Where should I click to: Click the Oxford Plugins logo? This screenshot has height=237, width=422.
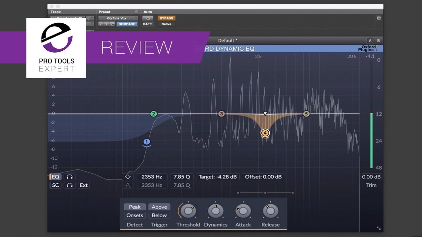[368, 48]
